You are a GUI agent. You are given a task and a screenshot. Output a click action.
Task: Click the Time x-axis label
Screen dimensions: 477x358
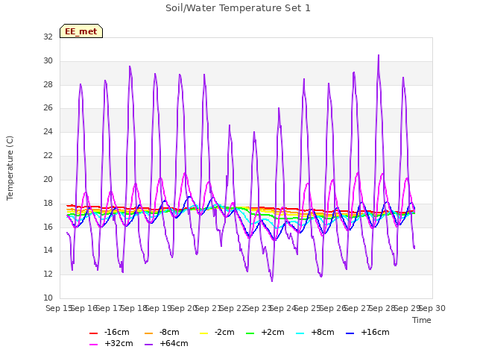click(422, 320)
